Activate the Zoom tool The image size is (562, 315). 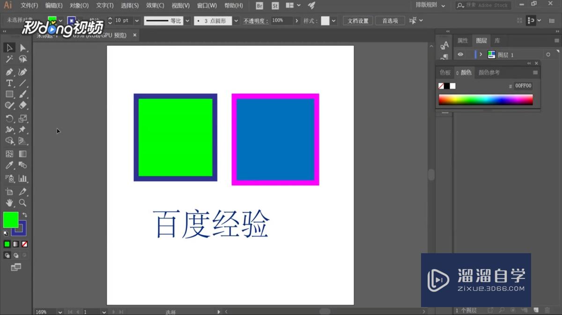point(23,203)
